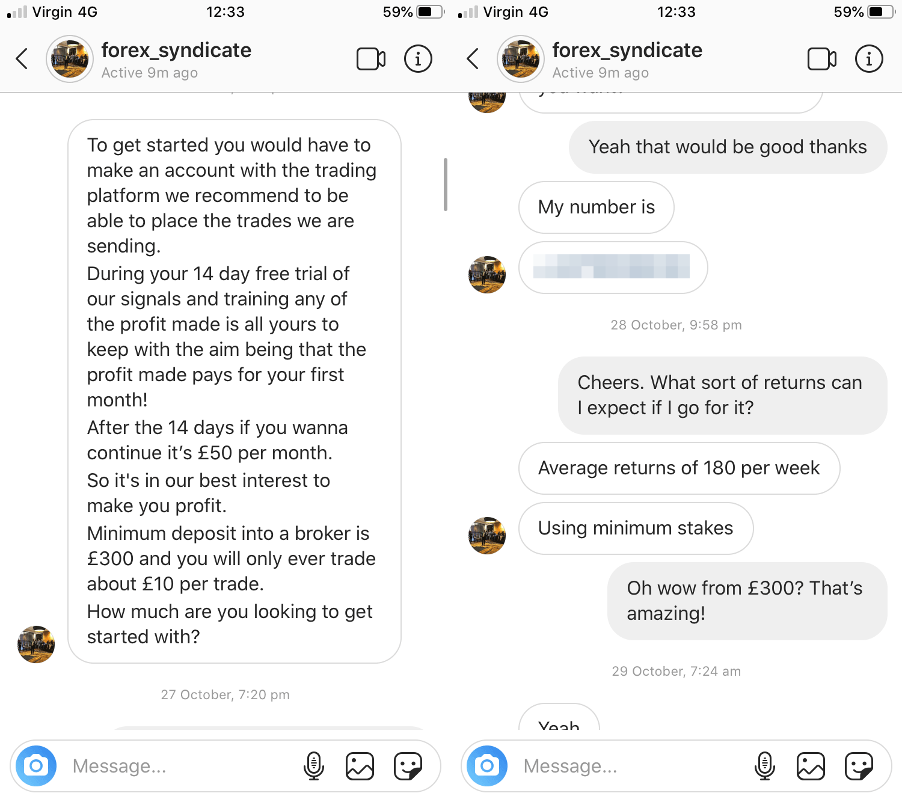Tap microphone icon in left message bar
This screenshot has height=802, width=902.
pyautogui.click(x=314, y=766)
